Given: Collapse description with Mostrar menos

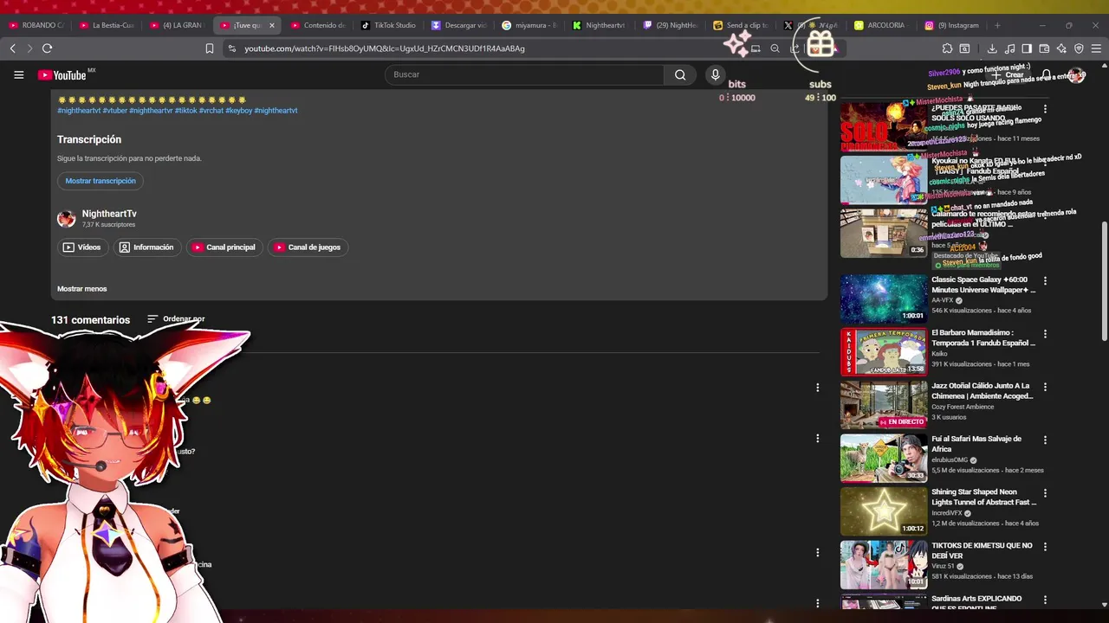Looking at the screenshot, I should point(82,289).
